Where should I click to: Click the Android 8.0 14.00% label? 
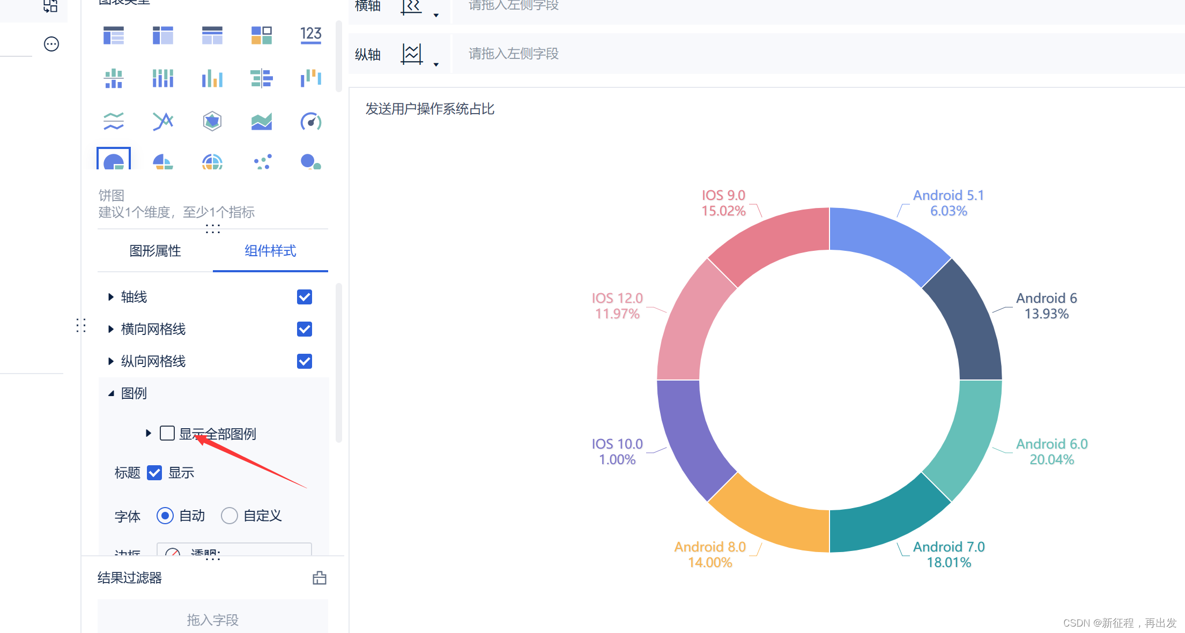(x=710, y=554)
